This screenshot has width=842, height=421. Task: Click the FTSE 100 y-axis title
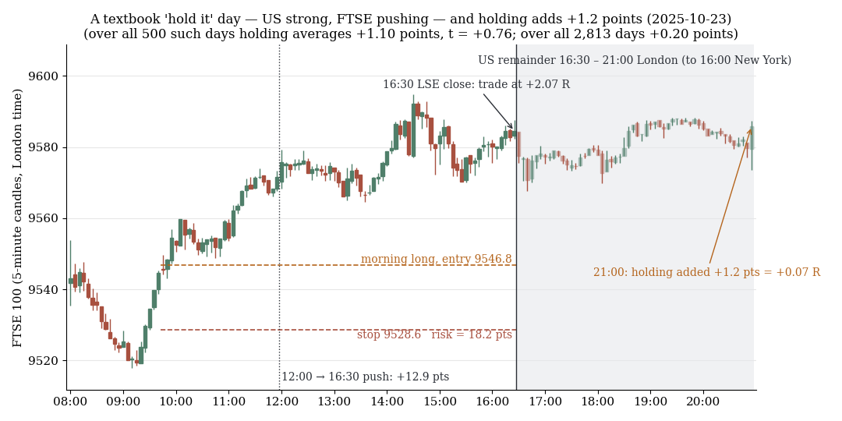pyautogui.click(x=17, y=218)
